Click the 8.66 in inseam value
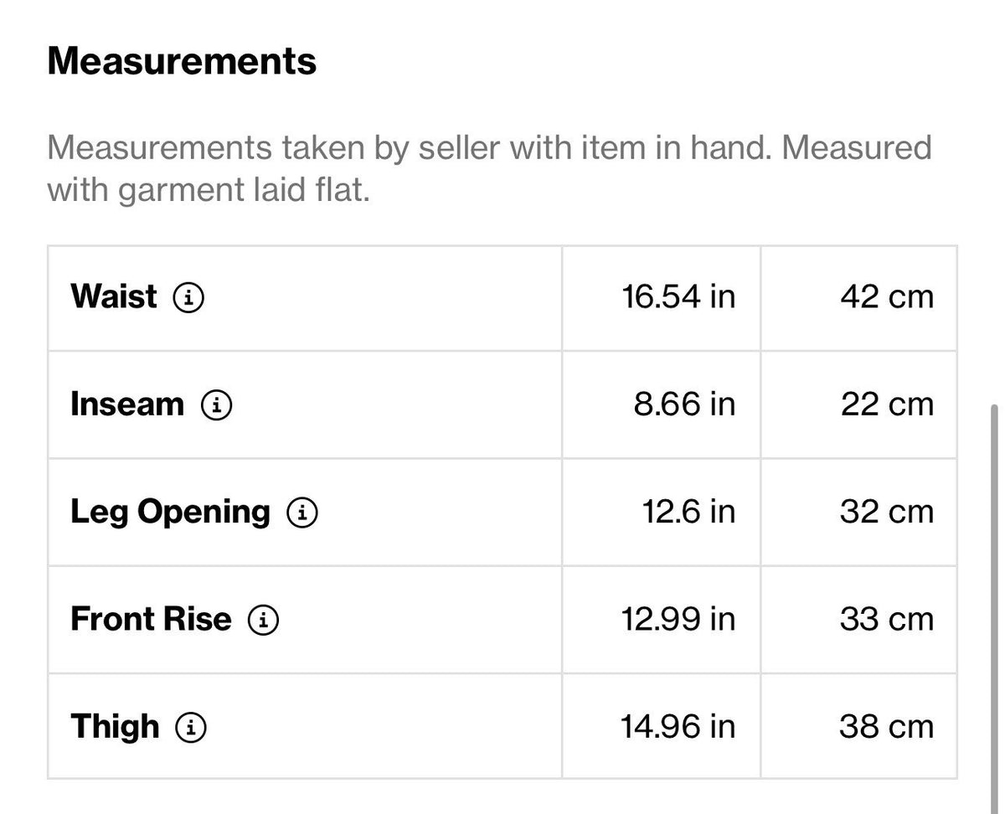 [684, 404]
